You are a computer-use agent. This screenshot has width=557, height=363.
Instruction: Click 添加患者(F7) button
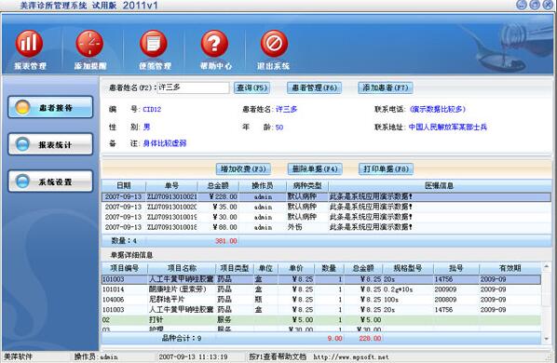pyautogui.click(x=386, y=87)
